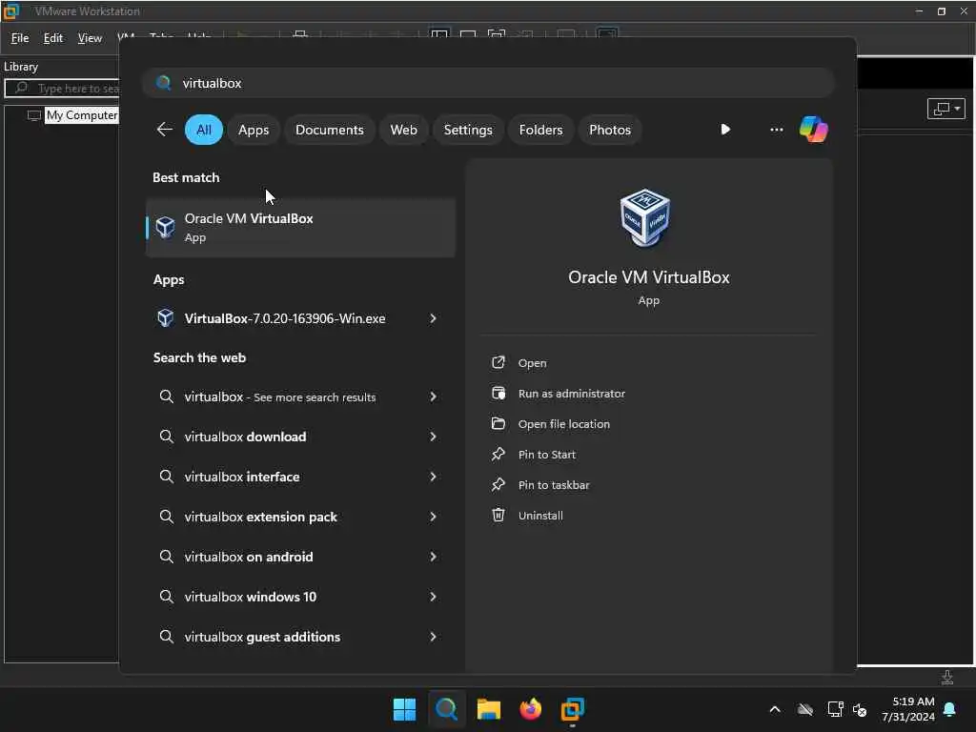Viewport: 976px width, 732px height.
Task: Expand the 'virtualbox extension pack' suggestion chevron
Action: click(x=434, y=517)
